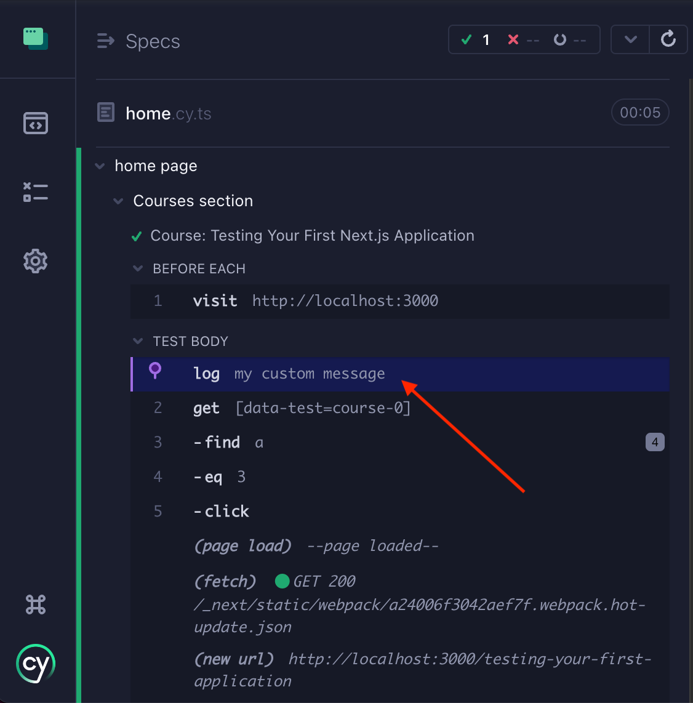Select the 'Course: Testing Your First Next.js Application' test
Image resolution: width=693 pixels, height=703 pixels.
click(x=312, y=236)
